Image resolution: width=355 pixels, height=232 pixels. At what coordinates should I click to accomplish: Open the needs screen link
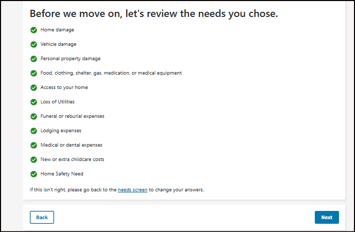pyautogui.click(x=132, y=190)
